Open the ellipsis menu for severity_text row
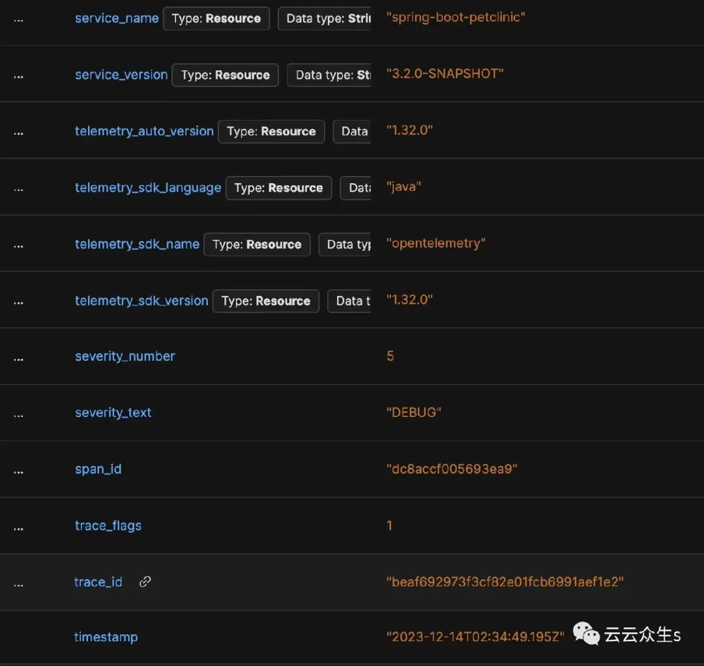This screenshot has height=666, width=704. tap(18, 414)
